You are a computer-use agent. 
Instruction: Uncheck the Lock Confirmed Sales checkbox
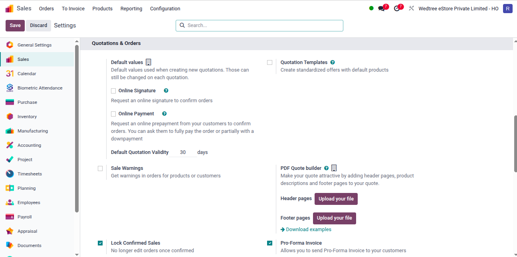[x=100, y=243]
